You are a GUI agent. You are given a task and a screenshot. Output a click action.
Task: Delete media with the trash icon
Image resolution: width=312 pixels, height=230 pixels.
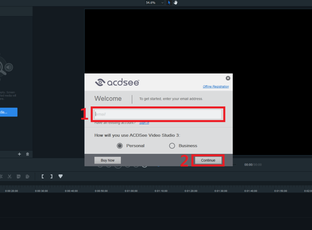point(27,154)
